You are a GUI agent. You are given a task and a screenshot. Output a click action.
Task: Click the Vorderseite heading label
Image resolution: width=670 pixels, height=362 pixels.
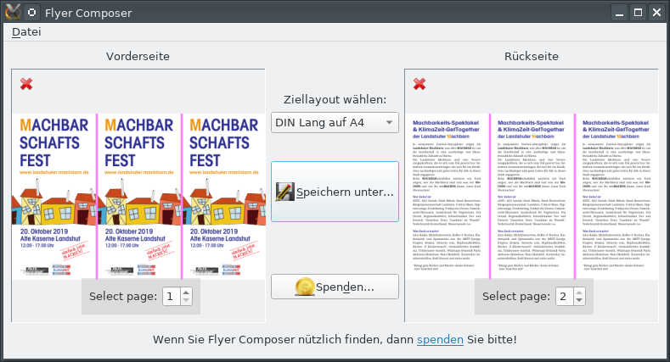(138, 56)
